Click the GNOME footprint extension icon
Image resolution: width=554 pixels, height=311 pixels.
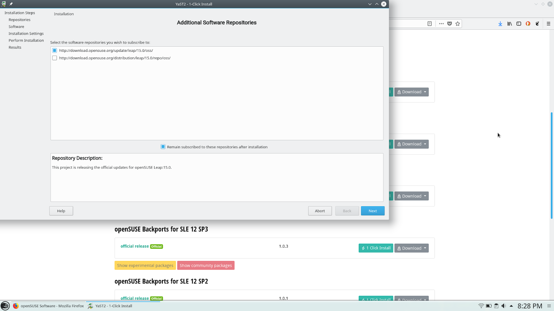[537, 24]
